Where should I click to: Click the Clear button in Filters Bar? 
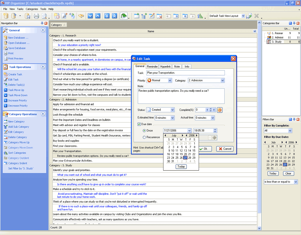[288, 173]
